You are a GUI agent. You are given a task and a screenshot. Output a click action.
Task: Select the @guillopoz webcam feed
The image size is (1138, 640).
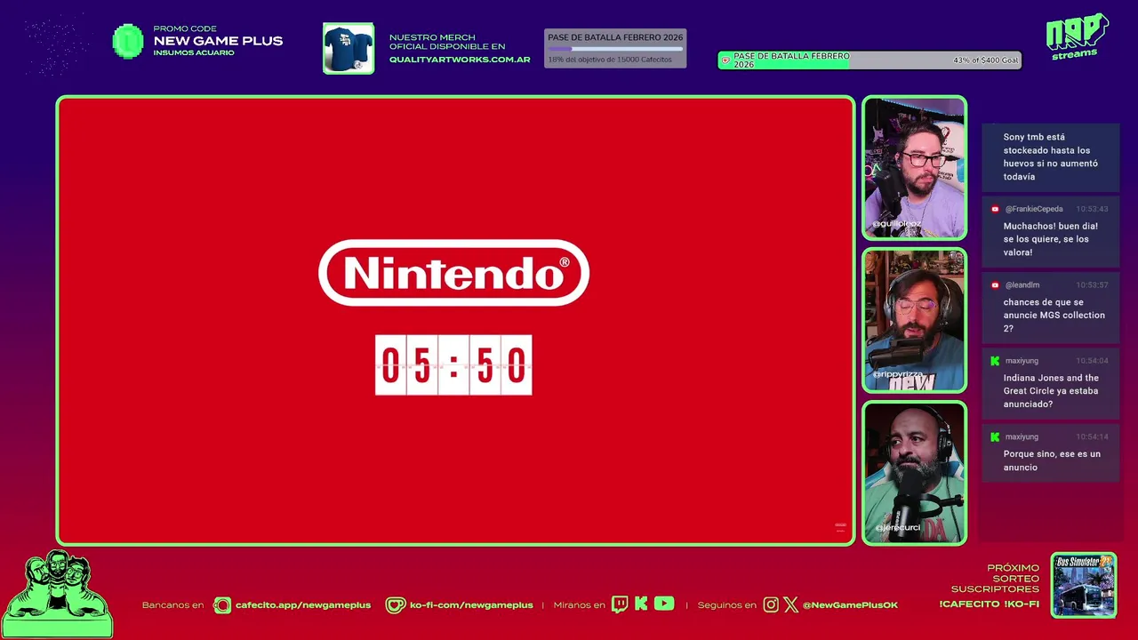tap(914, 168)
